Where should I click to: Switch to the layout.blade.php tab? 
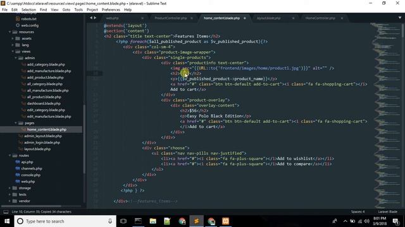click(x=268, y=18)
